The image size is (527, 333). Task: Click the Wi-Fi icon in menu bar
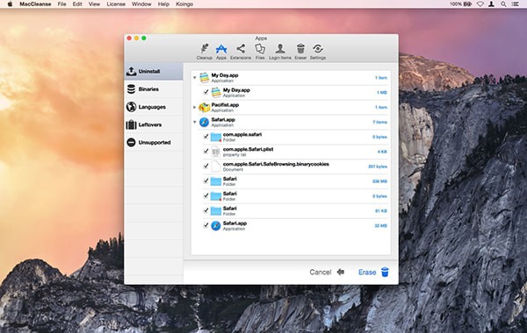pos(480,4)
